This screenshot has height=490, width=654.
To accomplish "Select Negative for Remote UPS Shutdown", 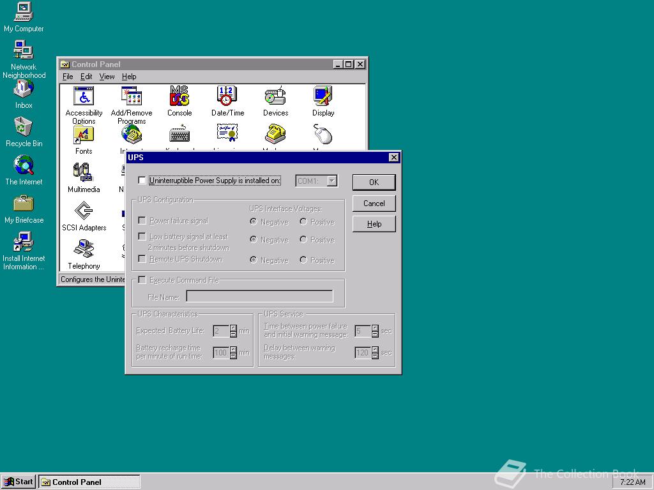I will tap(253, 260).
